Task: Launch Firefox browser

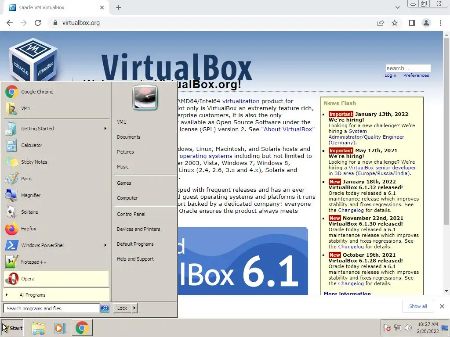Action: coord(56,229)
